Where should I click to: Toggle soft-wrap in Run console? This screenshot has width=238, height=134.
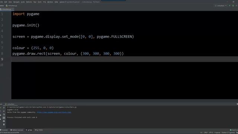click(x=4, y=115)
